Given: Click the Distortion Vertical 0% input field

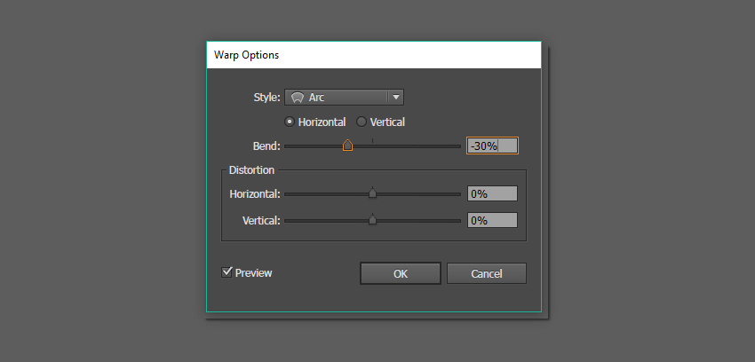Looking at the screenshot, I should (x=492, y=220).
